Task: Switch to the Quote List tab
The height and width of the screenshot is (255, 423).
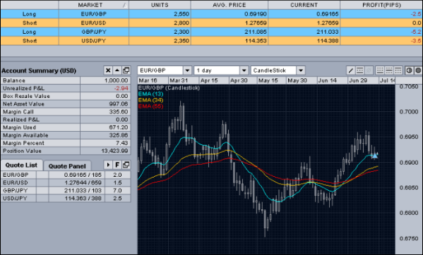Action: (21, 165)
